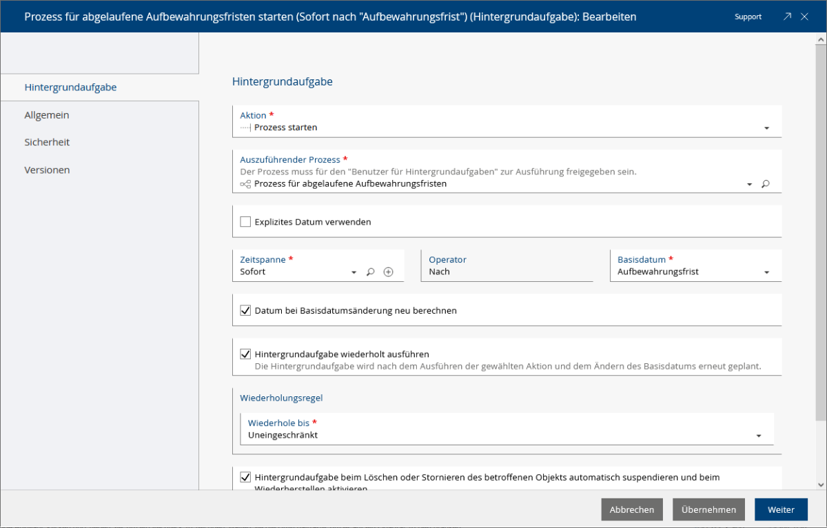Open the Wiederhole bis dropdown
827x528 pixels.
coord(759,436)
